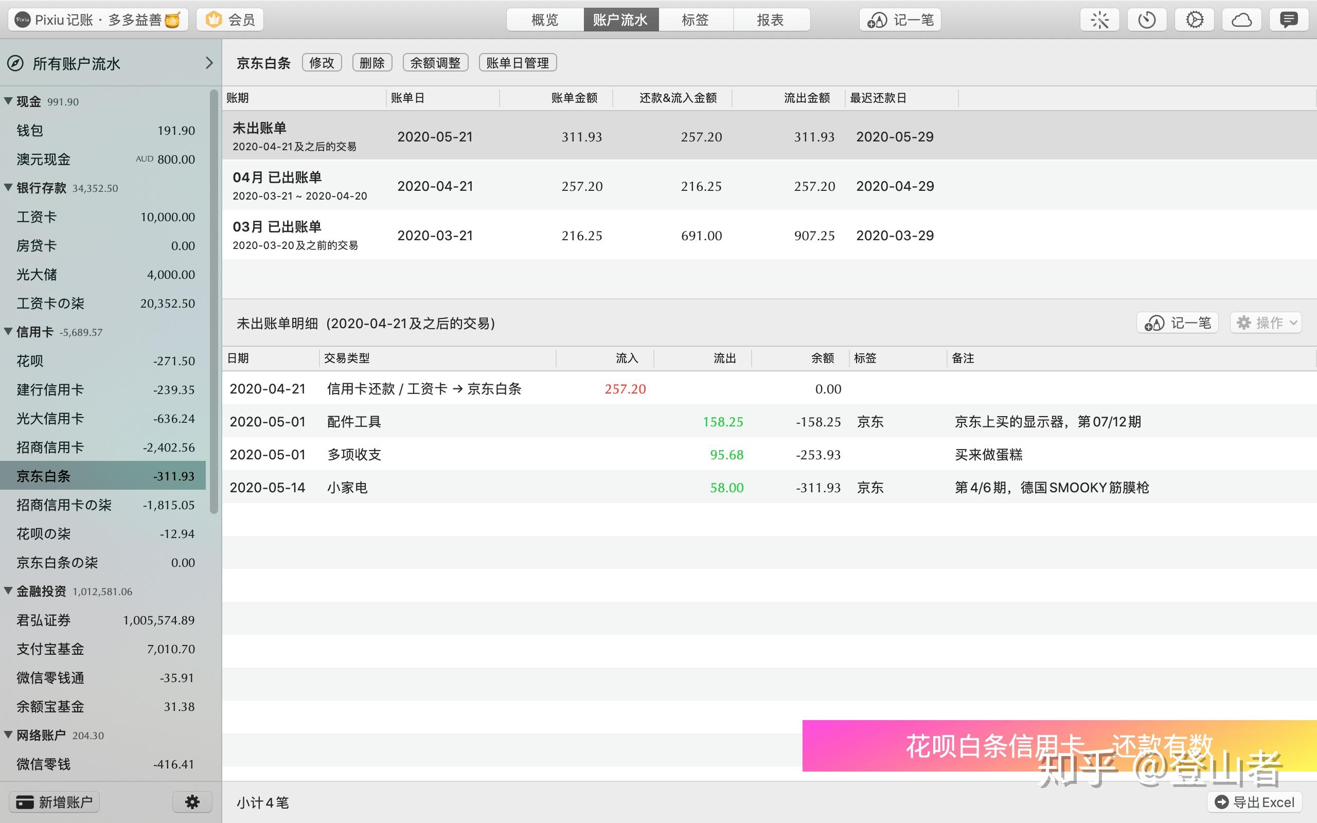Click the 删除 button for 京东白条
1317x823 pixels.
tap(372, 63)
